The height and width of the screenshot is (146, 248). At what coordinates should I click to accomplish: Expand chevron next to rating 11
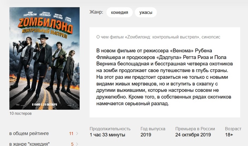click(x=77, y=134)
